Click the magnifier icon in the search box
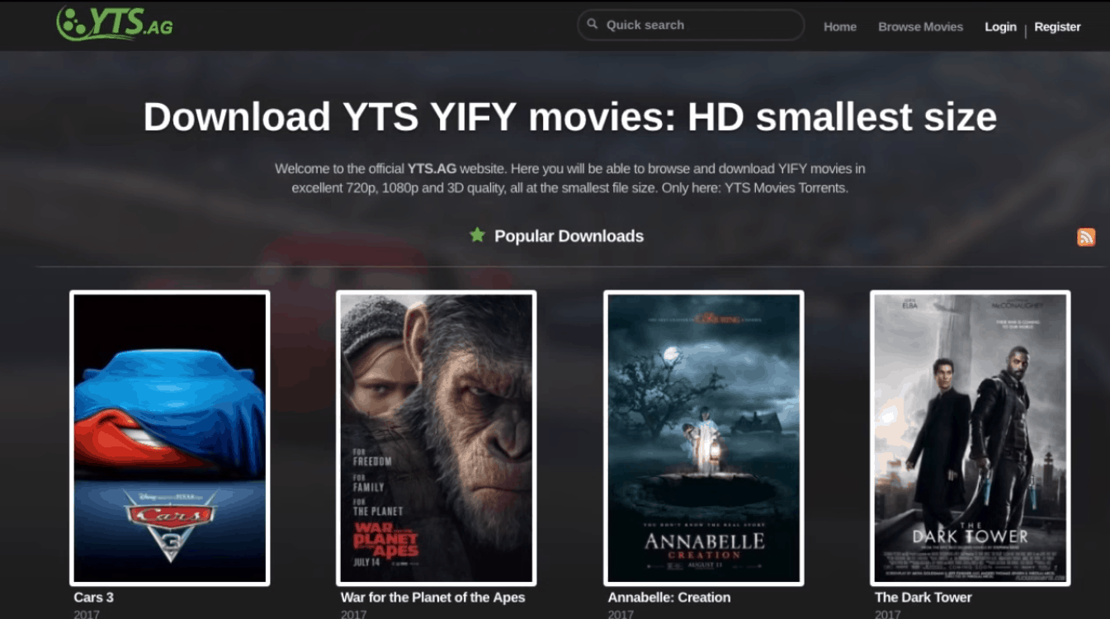This screenshot has width=1110, height=619. (x=592, y=25)
